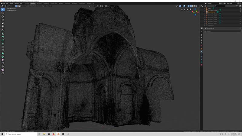Activate the Inset Faces tool
The width and height of the screenshot is (242, 136).
pyautogui.click(x=3, y=40)
